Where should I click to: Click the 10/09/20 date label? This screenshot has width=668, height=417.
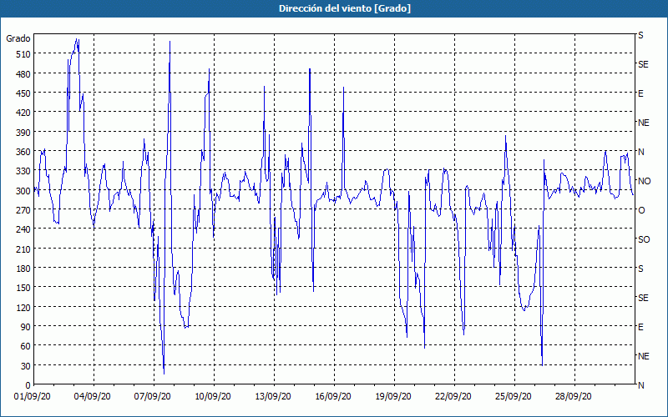point(213,397)
